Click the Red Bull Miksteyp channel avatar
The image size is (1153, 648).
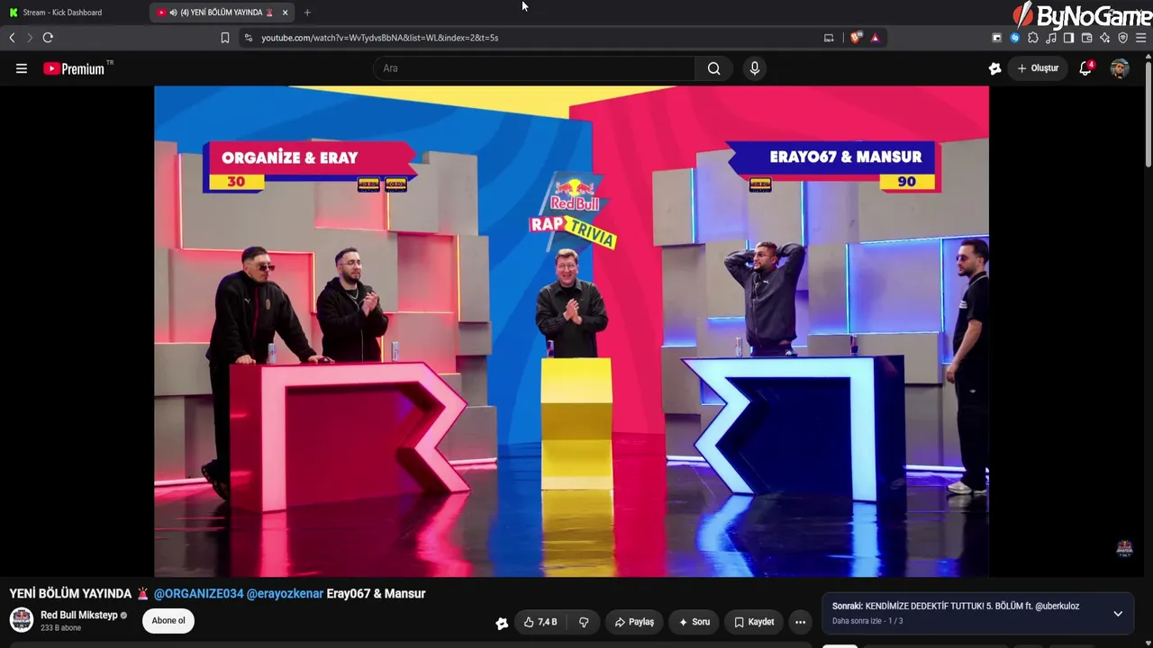(x=22, y=620)
